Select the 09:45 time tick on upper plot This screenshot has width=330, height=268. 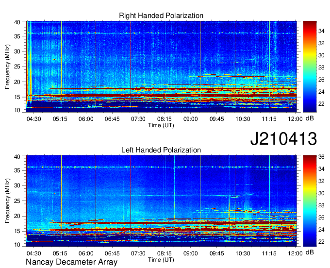pyautogui.click(x=217, y=119)
